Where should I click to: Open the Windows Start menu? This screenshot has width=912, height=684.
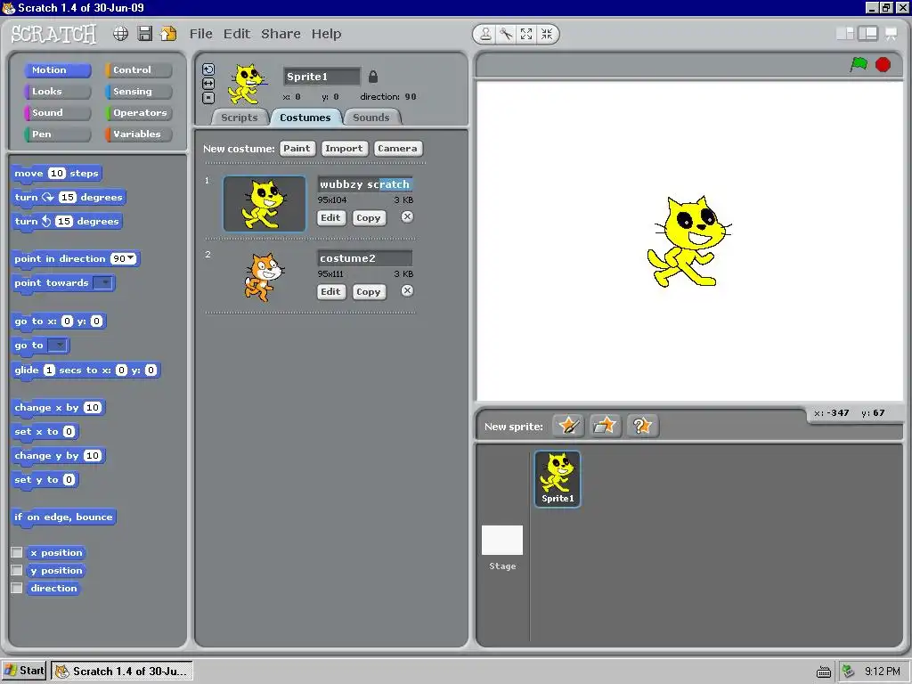coord(24,671)
